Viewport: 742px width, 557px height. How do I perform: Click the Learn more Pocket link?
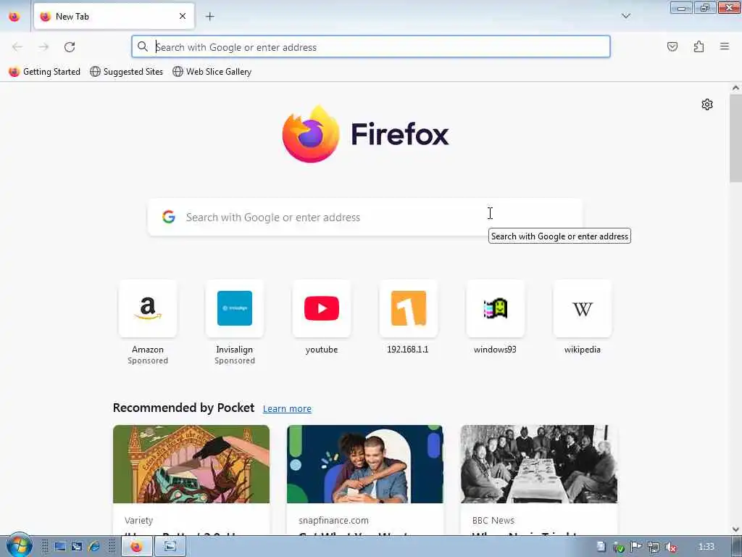pyautogui.click(x=287, y=409)
